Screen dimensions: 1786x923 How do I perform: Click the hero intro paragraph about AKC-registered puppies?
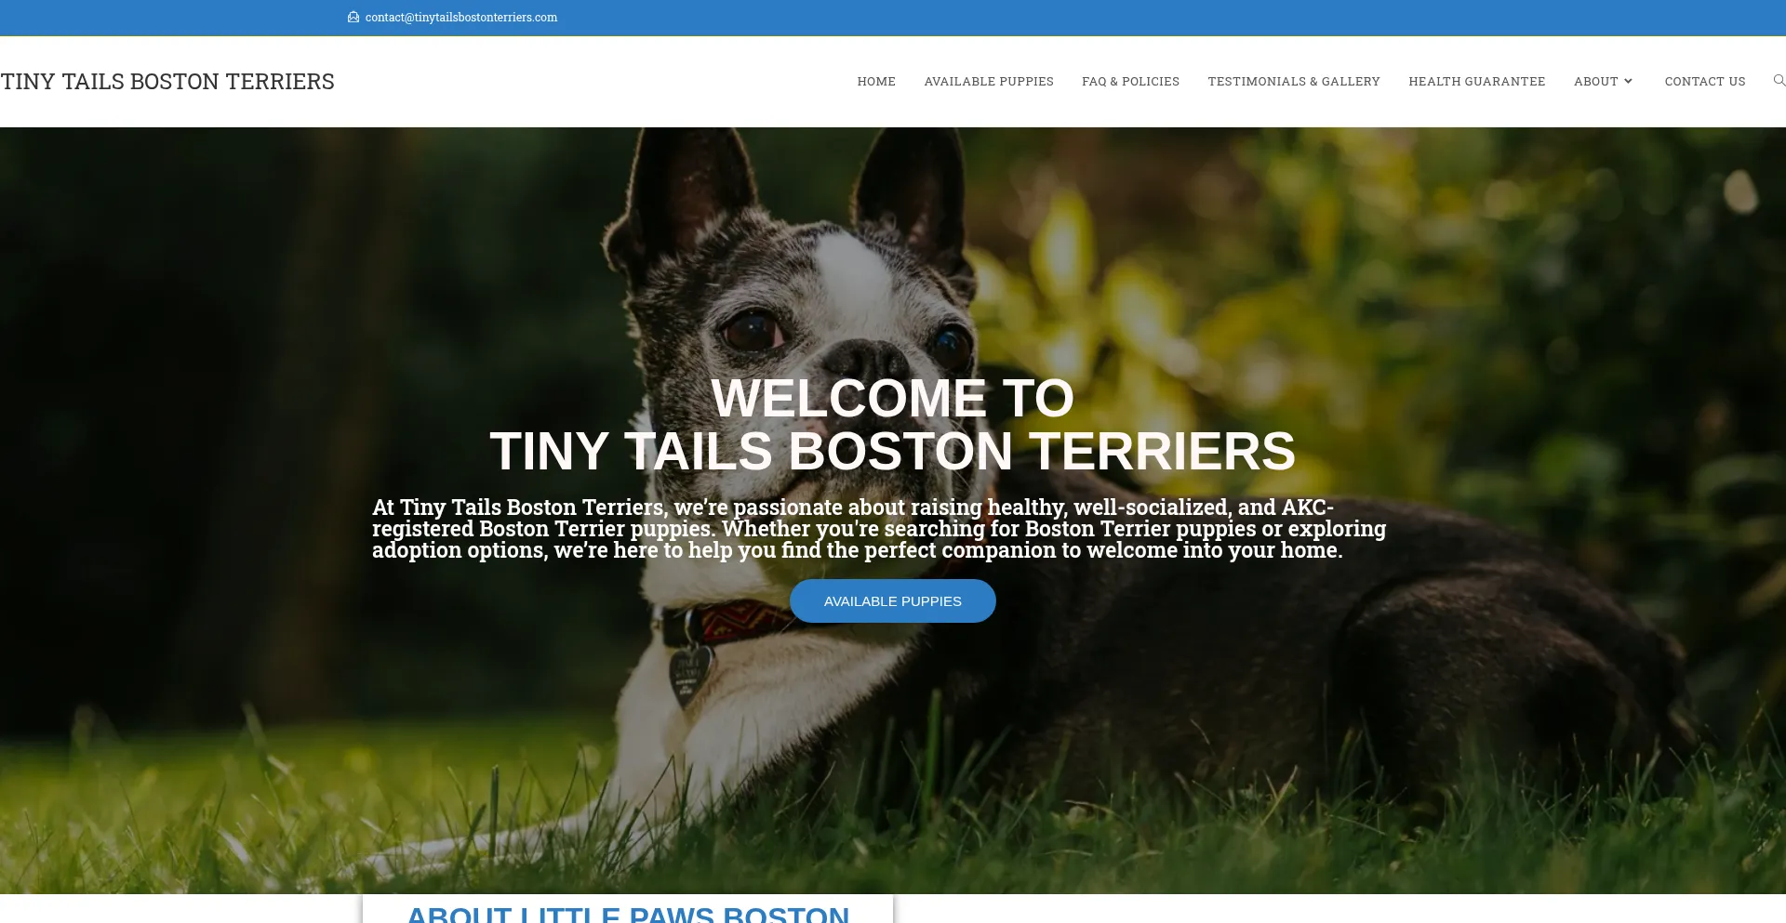(879, 529)
